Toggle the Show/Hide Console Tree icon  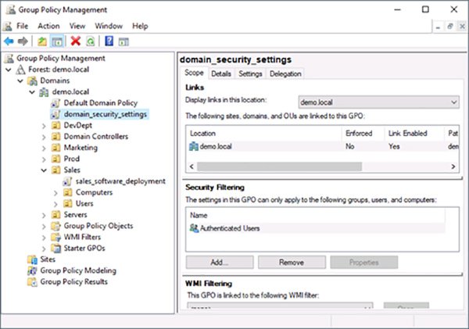(x=57, y=41)
